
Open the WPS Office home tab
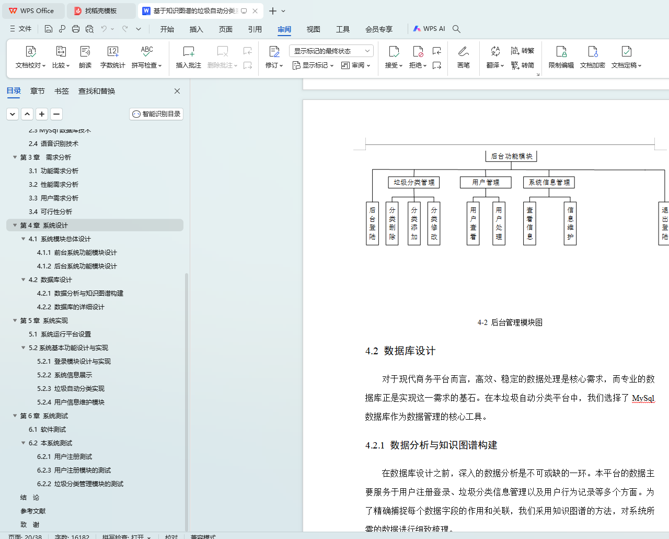pos(33,11)
